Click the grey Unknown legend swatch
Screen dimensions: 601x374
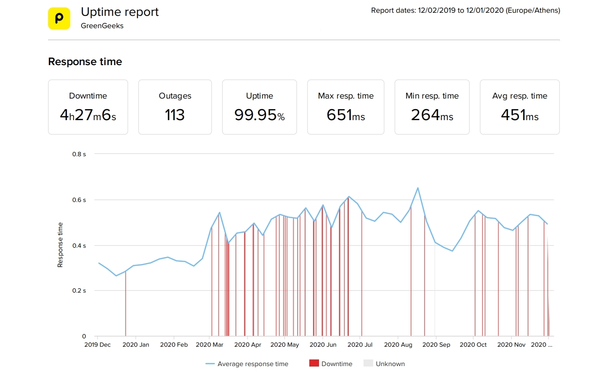pos(368,363)
